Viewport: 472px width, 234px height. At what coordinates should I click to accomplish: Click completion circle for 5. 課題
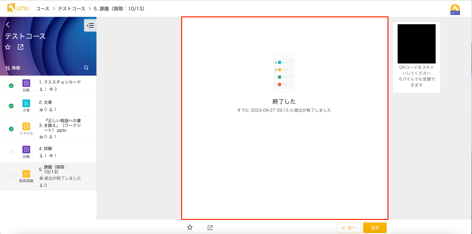point(11,176)
